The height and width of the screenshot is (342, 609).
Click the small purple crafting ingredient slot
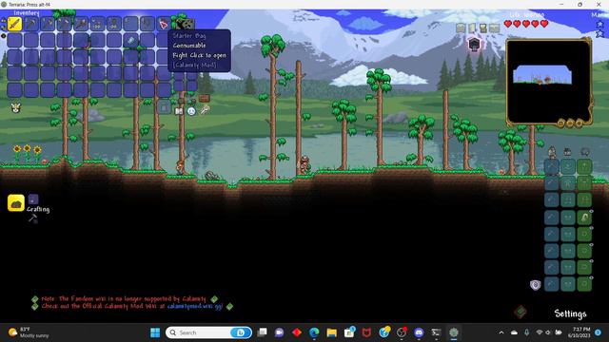tap(33, 199)
